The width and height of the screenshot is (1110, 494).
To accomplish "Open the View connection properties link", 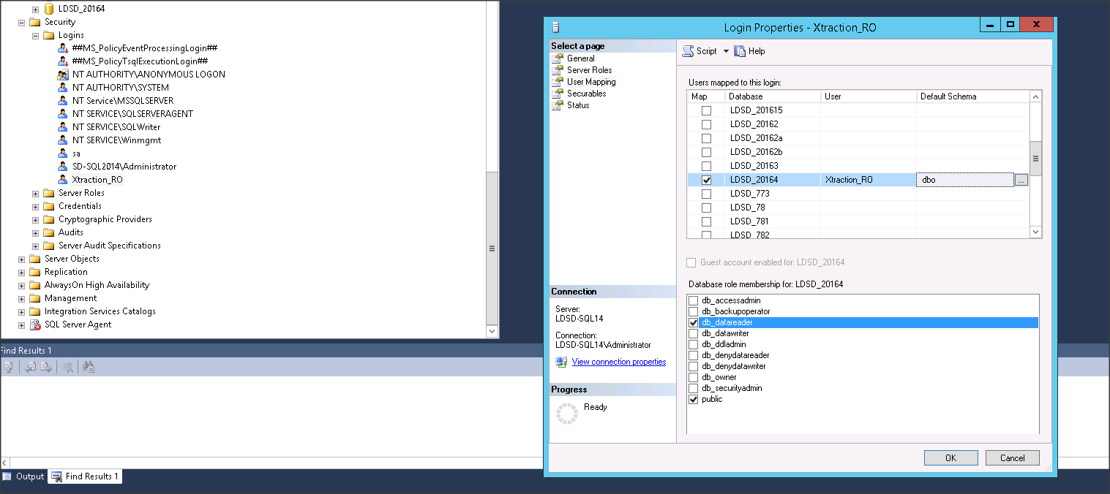I will (x=618, y=361).
